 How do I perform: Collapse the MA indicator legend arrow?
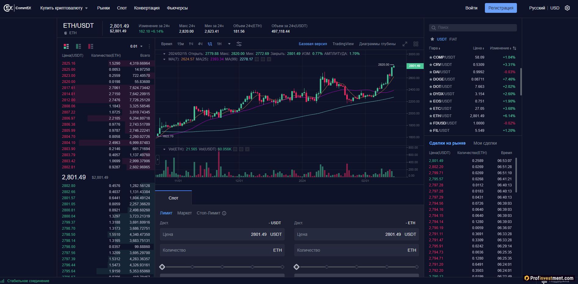tap(164, 59)
